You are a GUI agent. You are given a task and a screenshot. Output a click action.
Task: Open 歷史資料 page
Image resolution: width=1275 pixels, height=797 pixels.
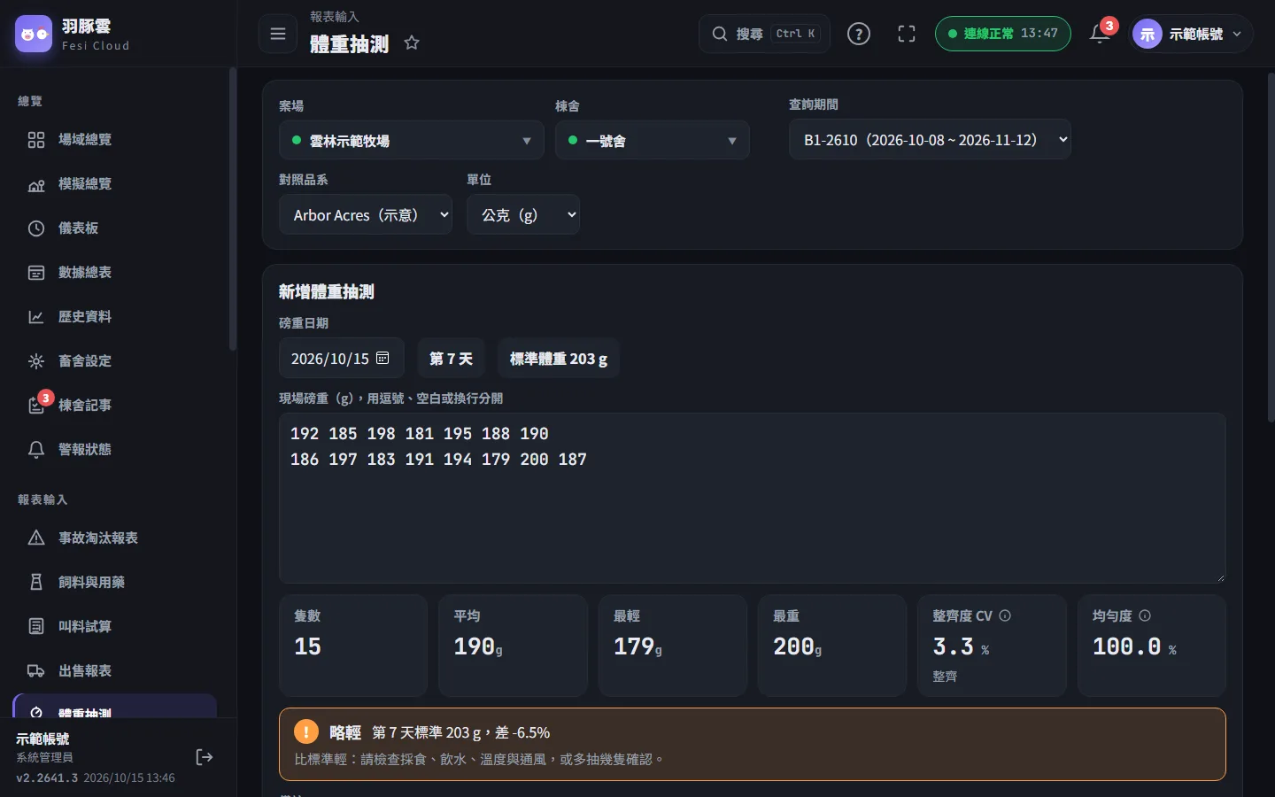116,316
